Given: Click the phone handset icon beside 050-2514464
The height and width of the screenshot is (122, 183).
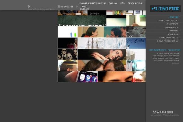Looking at the screenshot, I should tap(77, 6).
